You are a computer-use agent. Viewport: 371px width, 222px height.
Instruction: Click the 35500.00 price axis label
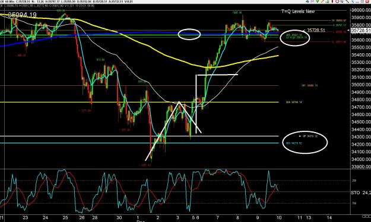(362, 47)
